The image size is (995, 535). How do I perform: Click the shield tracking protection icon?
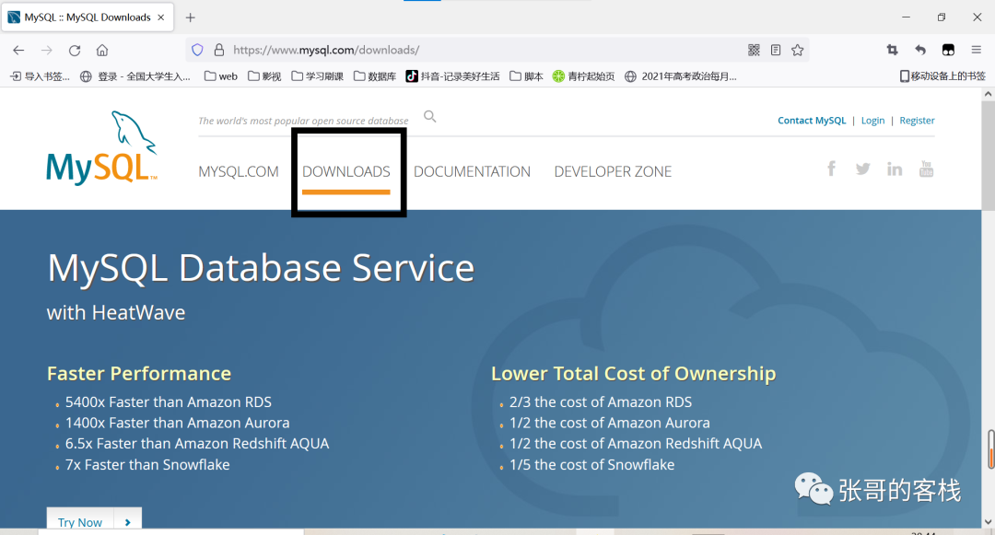click(197, 50)
